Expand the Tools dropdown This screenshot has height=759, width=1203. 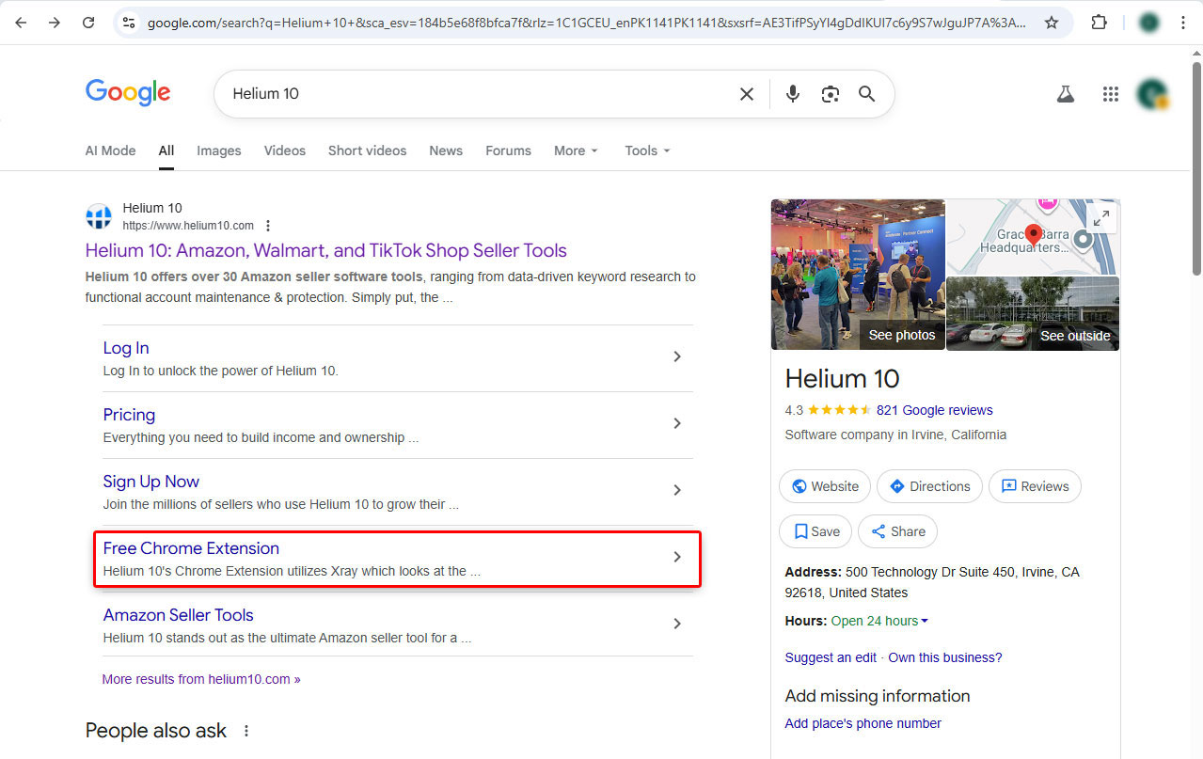pyautogui.click(x=648, y=150)
